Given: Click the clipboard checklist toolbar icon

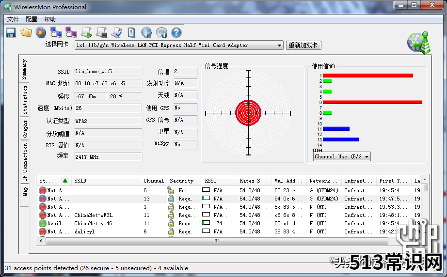Looking at the screenshot, I should point(131,32).
